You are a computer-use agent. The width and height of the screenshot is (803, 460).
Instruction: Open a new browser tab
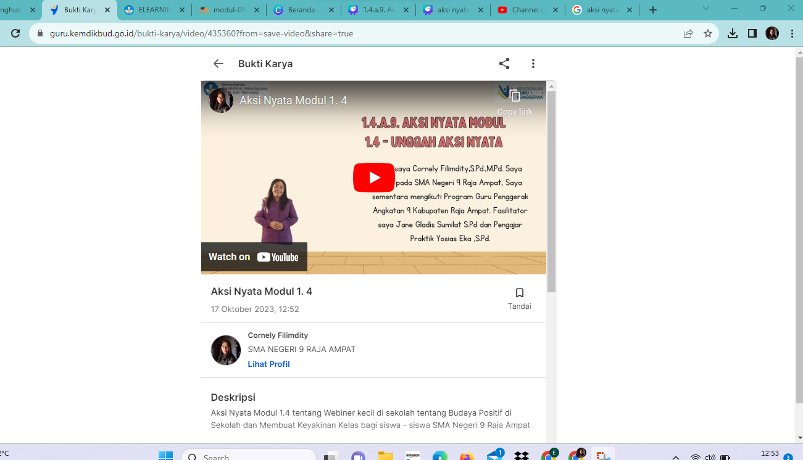pyautogui.click(x=653, y=10)
